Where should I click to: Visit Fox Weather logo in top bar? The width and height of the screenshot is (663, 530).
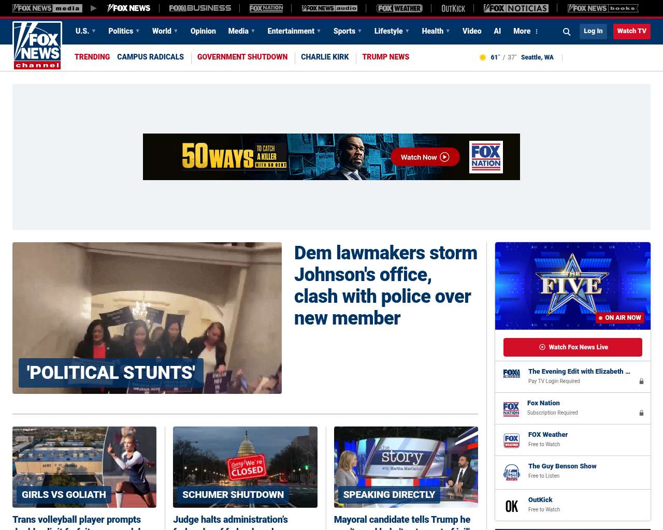pyautogui.click(x=399, y=8)
